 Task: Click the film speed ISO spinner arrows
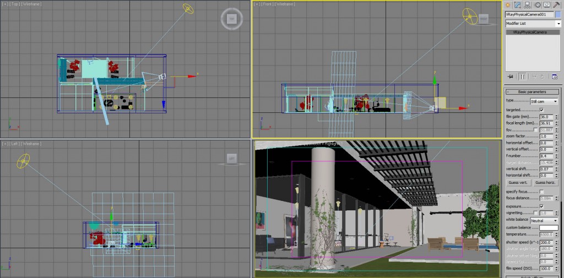[x=556, y=269]
